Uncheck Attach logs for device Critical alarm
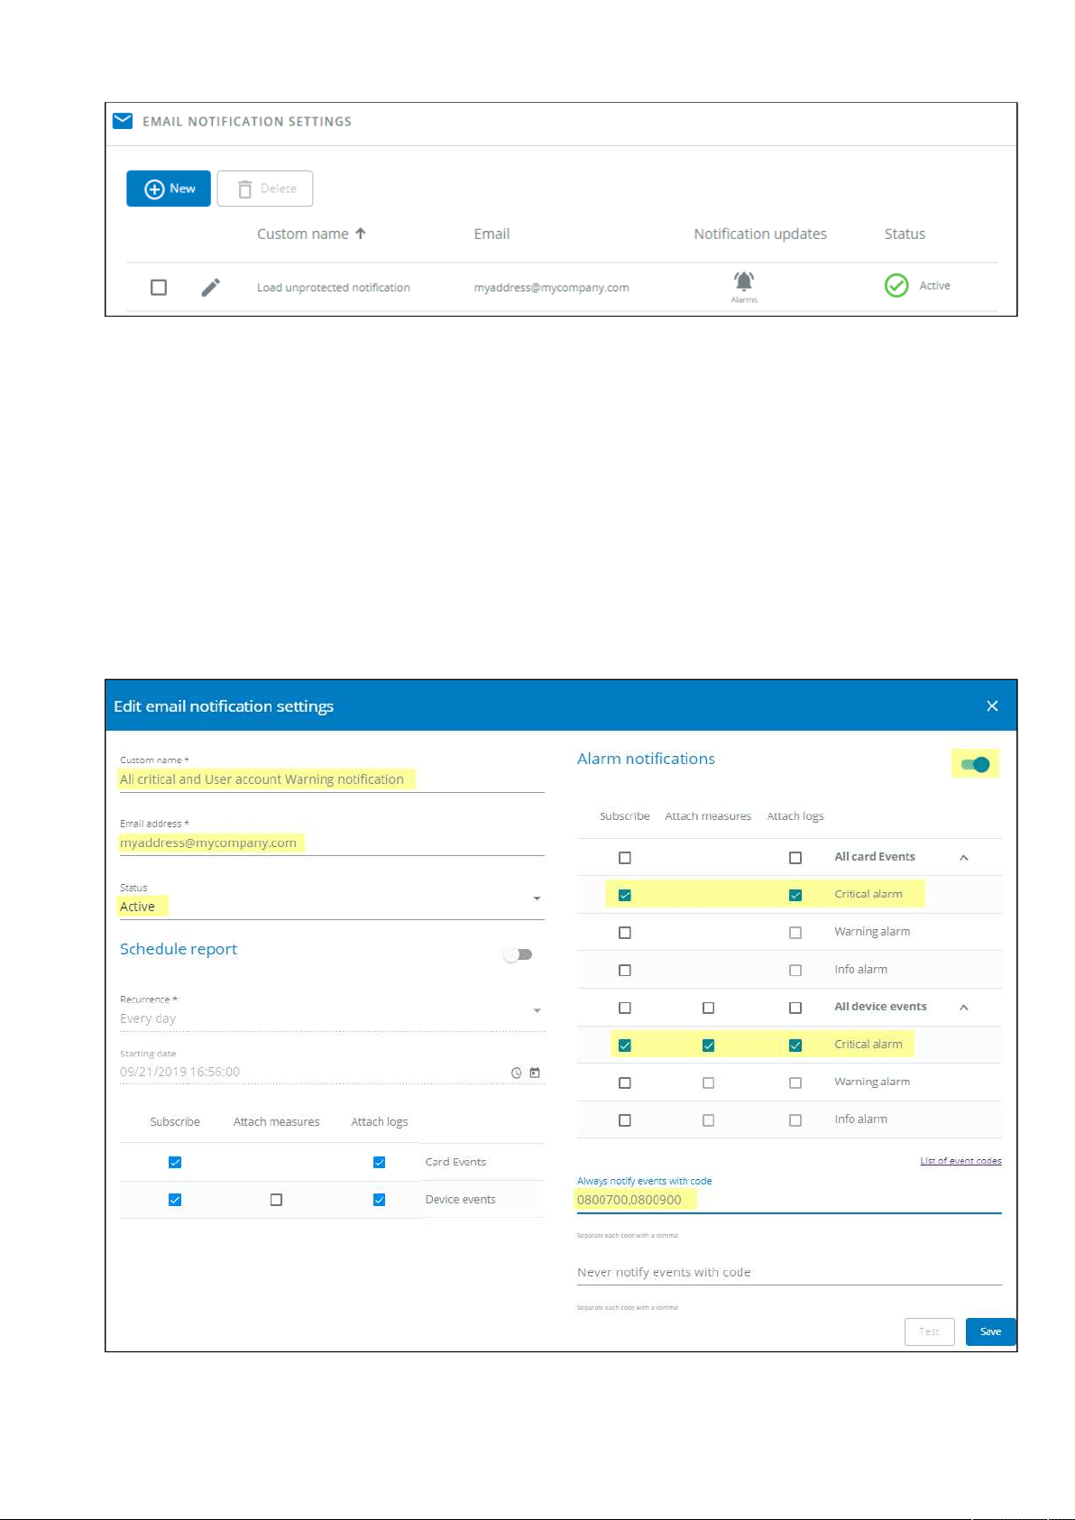The image size is (1075, 1520). [795, 1046]
